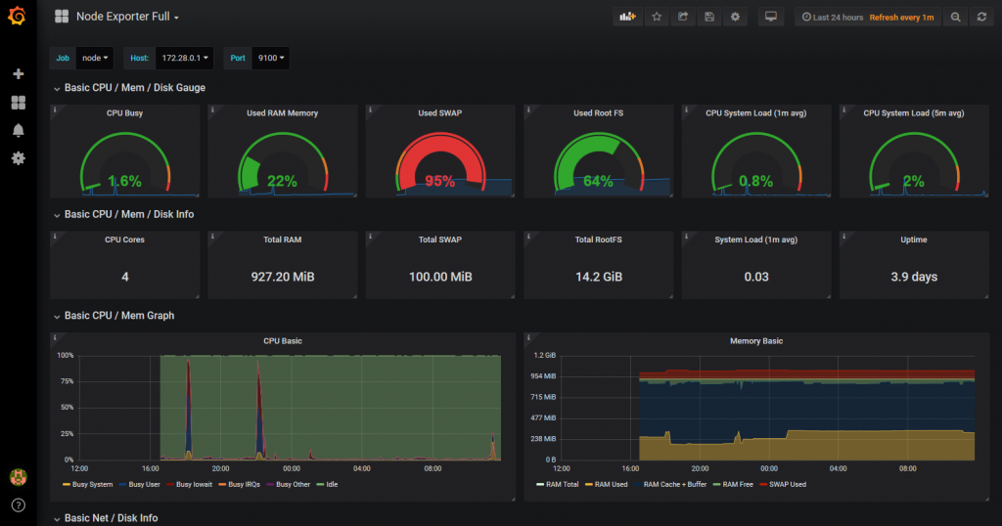Click the zoom out time range icon
Viewport: 1002px width, 526px height.
[x=955, y=18]
